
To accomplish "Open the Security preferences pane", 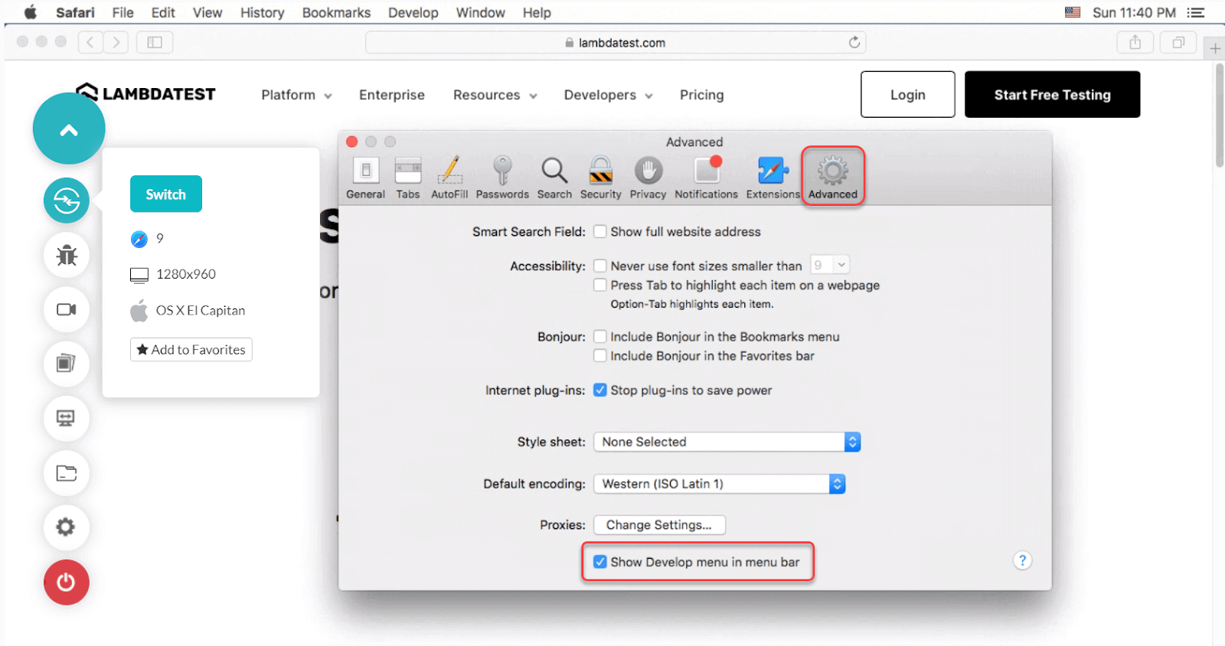I will [x=601, y=178].
